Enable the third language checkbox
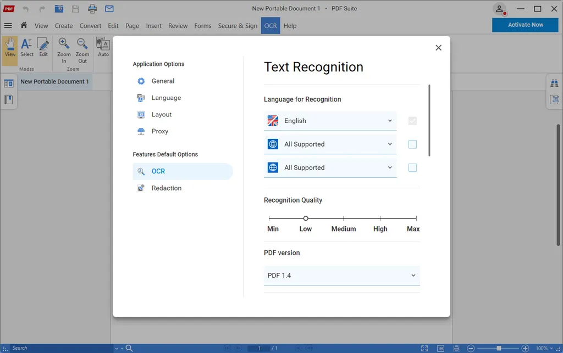 click(x=412, y=168)
